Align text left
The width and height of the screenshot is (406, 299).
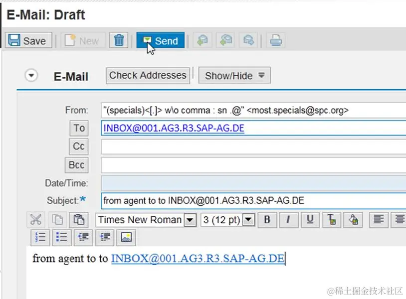pos(379,220)
